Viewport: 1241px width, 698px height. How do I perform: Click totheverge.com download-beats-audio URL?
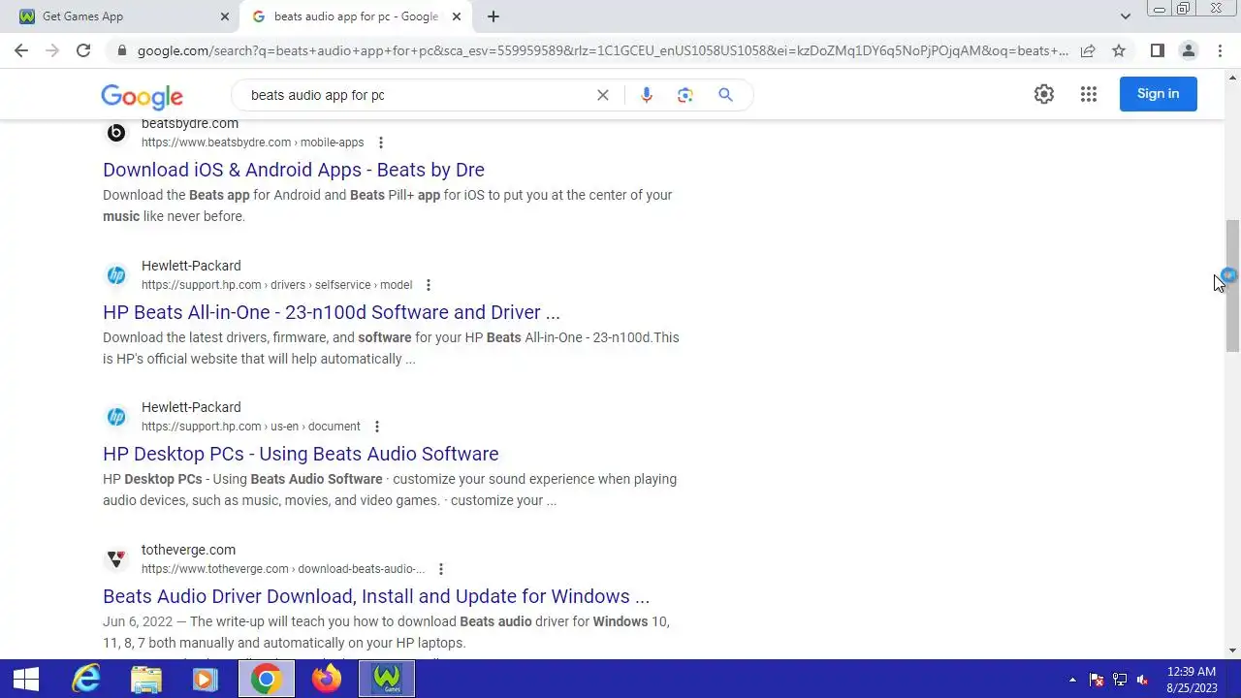click(283, 569)
